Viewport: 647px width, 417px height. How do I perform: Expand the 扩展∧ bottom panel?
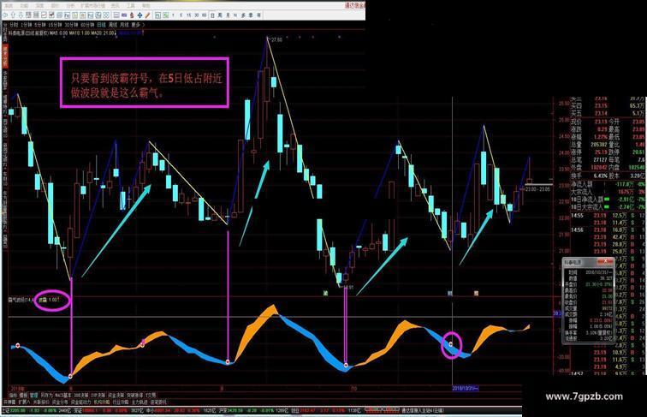point(24,402)
